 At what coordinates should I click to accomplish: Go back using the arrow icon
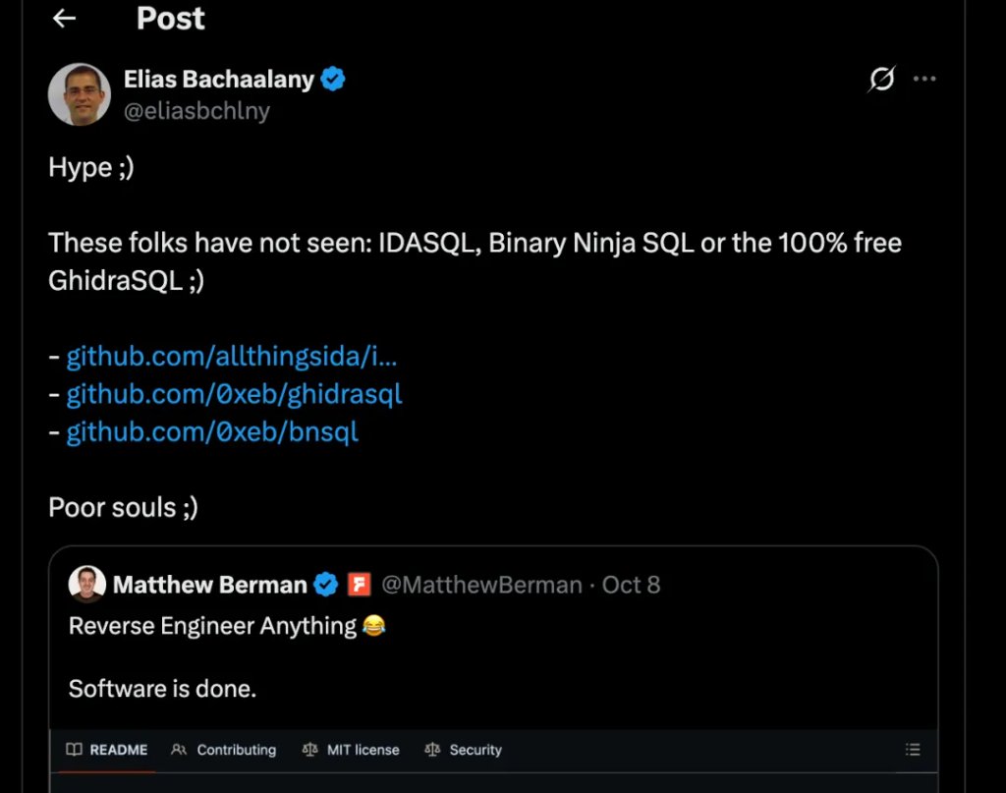(x=64, y=19)
